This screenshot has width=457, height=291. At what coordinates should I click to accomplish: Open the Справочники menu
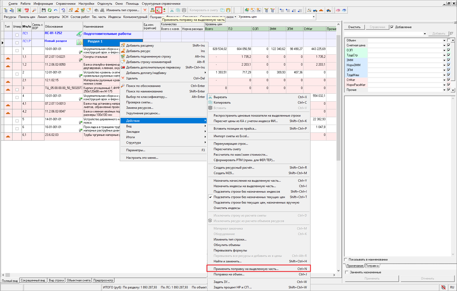pyautogui.click(x=66, y=4)
